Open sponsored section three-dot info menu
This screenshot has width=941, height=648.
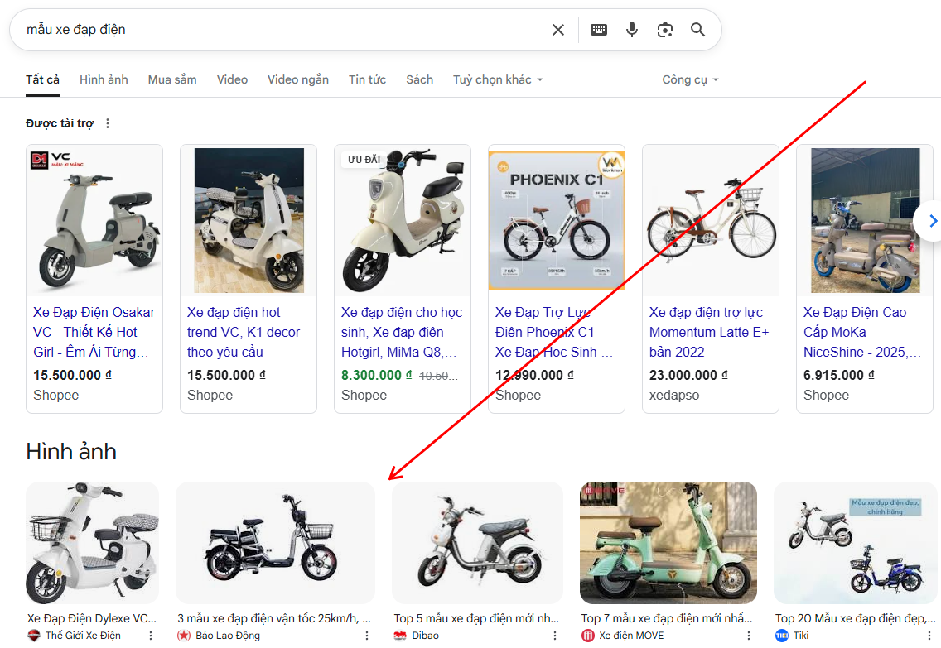pos(108,123)
